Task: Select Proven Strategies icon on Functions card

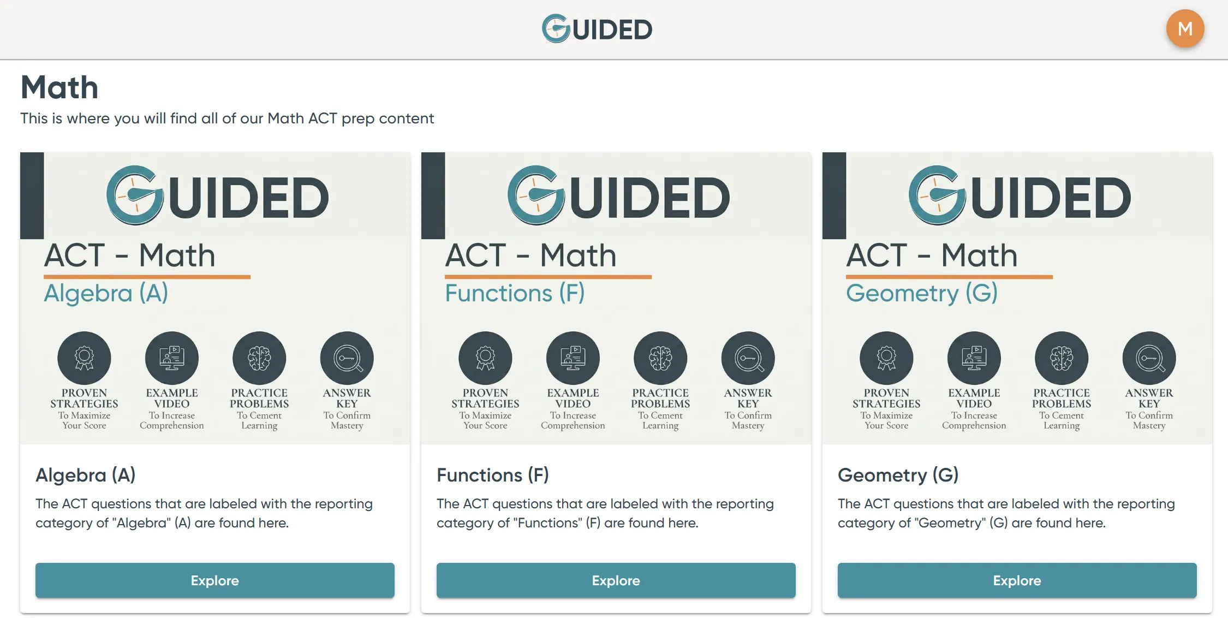Action: tap(485, 358)
